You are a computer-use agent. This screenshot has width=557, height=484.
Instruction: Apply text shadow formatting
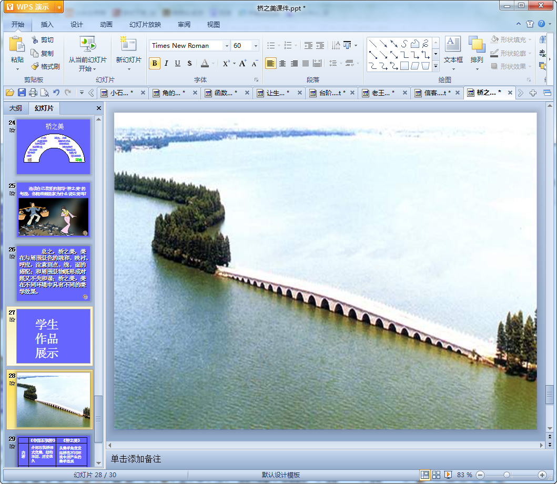tap(189, 63)
